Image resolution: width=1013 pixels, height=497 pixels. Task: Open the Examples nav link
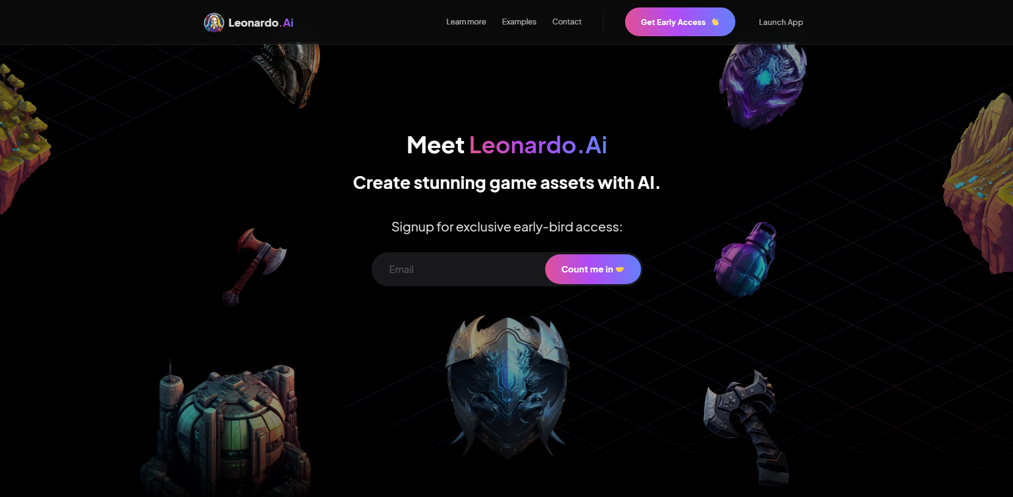click(x=519, y=22)
